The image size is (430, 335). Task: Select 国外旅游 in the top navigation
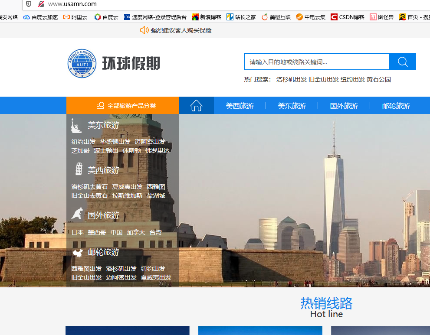pos(344,106)
